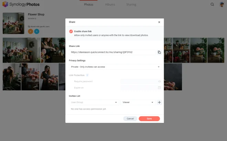
Task: Open the search magnifier icon
Action: click(212, 4)
